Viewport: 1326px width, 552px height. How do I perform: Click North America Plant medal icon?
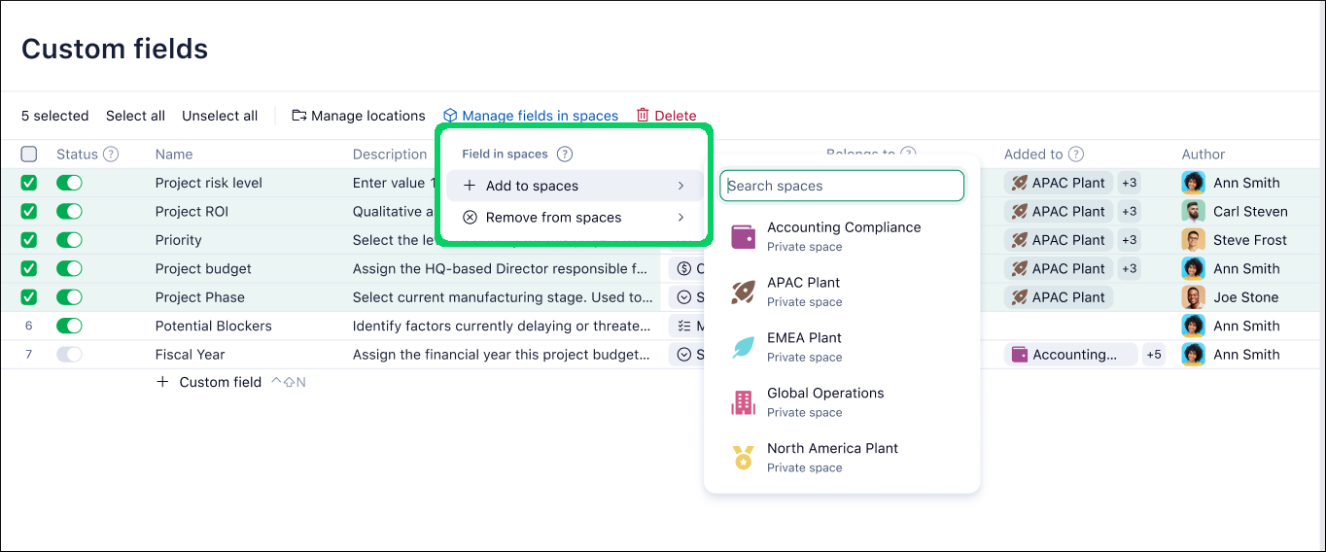coord(743,458)
